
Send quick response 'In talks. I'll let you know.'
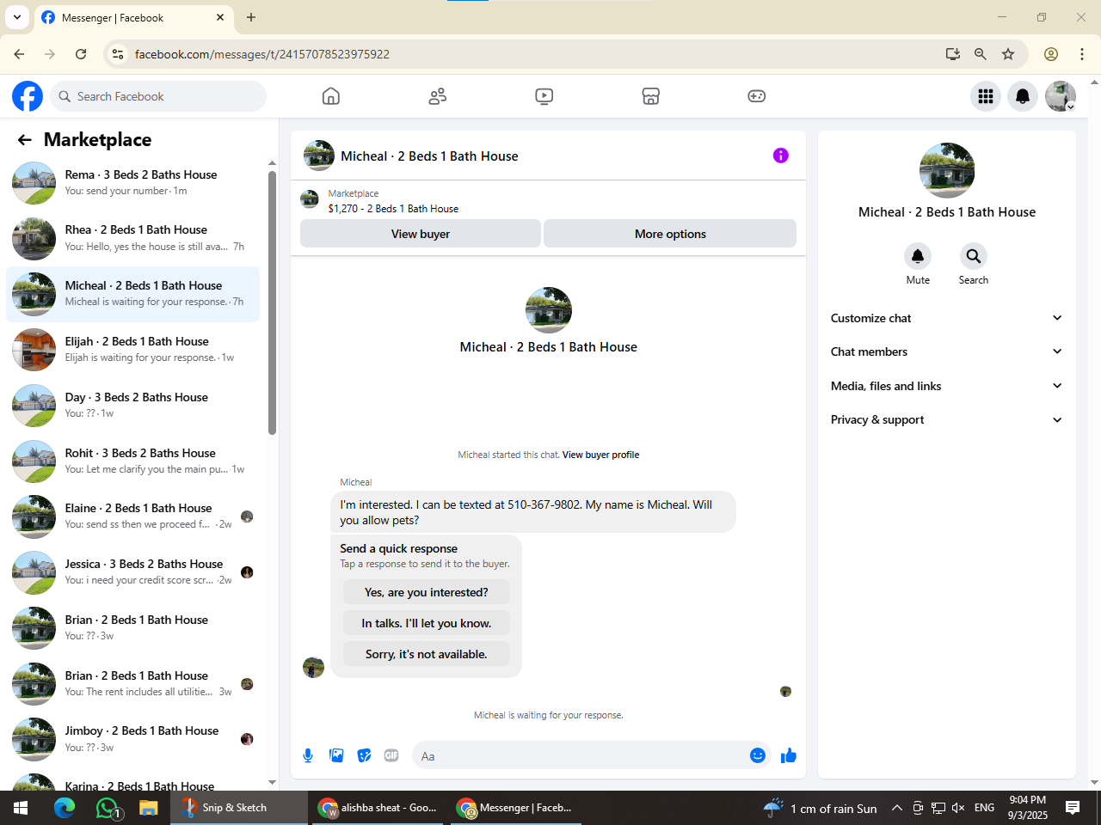tap(427, 623)
